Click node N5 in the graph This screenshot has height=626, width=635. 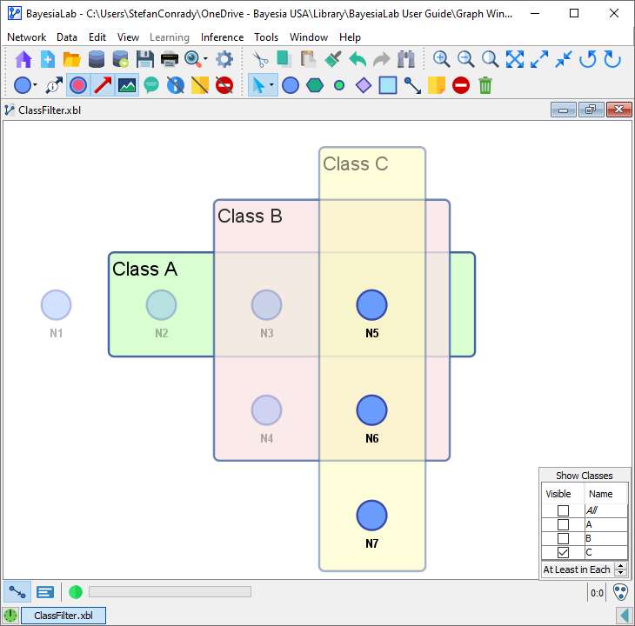[371, 305]
